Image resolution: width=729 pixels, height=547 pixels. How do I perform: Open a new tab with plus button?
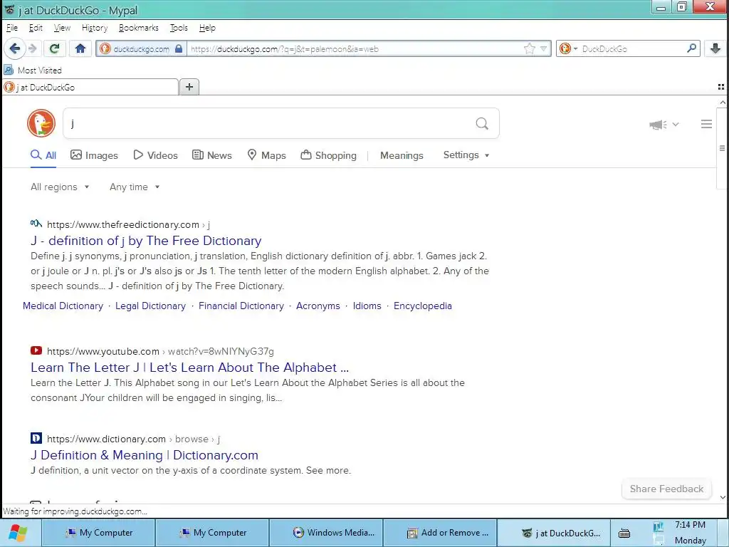189,87
